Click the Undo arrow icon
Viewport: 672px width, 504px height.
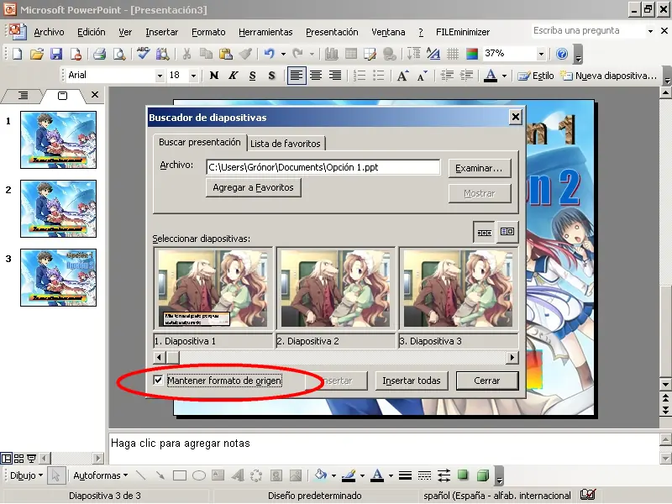point(268,54)
